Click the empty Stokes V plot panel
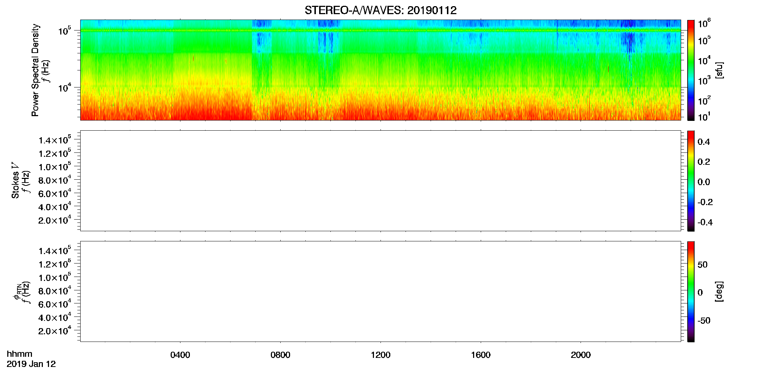Image resolution: width=761 pixels, height=392 pixels. coord(380,181)
